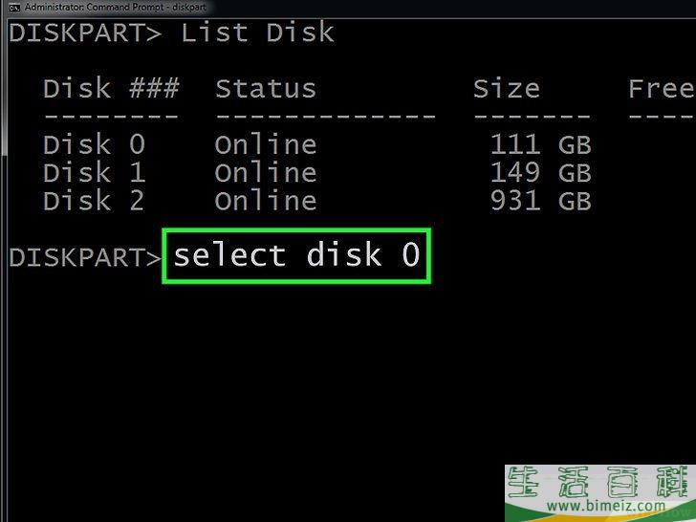This screenshot has height=522, width=696.
Task: Open the www.bimeiz.com watermark link
Action: (x=600, y=506)
